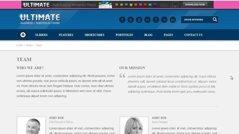The image size is (239, 134).
Task: Go to the home icon in navigation bar
Action: 23,35
